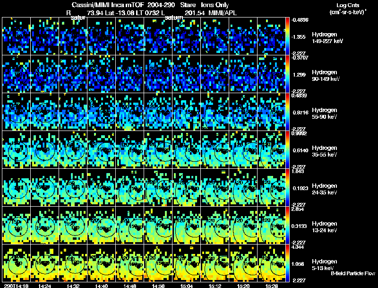Open the 5-13 keV image at 15:20
Screen dimensions: 378x288
pos(243,263)
